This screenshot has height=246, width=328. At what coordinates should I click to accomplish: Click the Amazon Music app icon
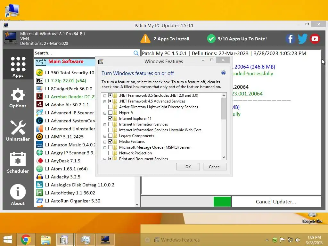coord(39,144)
